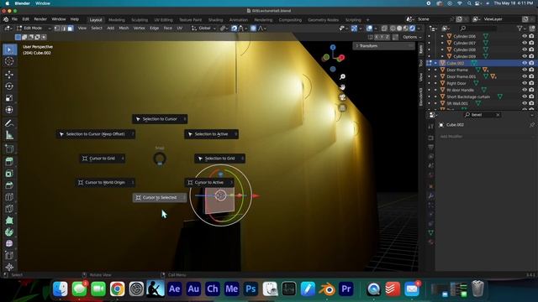This screenshot has width=538, height=302.
Task: Select the Move tool
Action: click(x=9, y=75)
